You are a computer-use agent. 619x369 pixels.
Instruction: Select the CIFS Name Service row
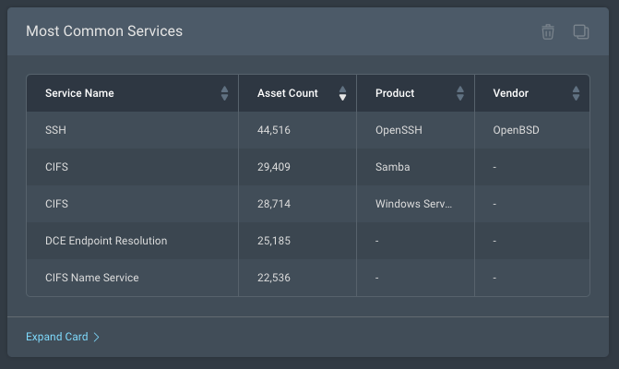[91, 278]
